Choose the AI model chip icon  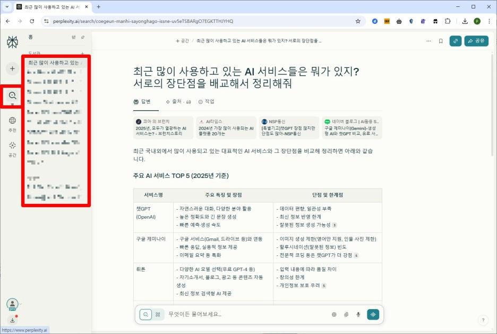point(334,314)
